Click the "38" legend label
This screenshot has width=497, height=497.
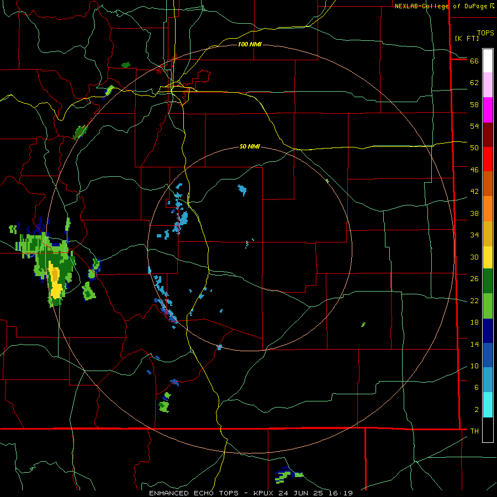coord(474,214)
